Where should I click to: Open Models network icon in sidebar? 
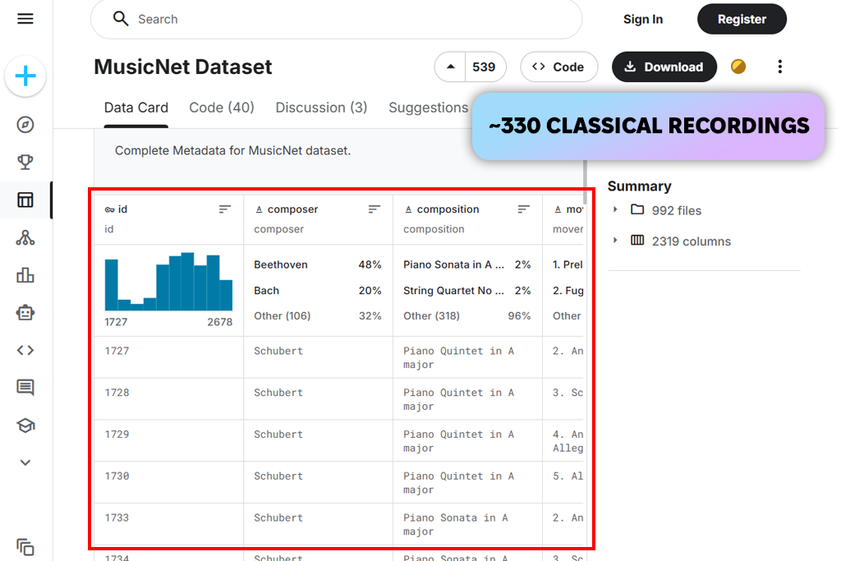(25, 237)
